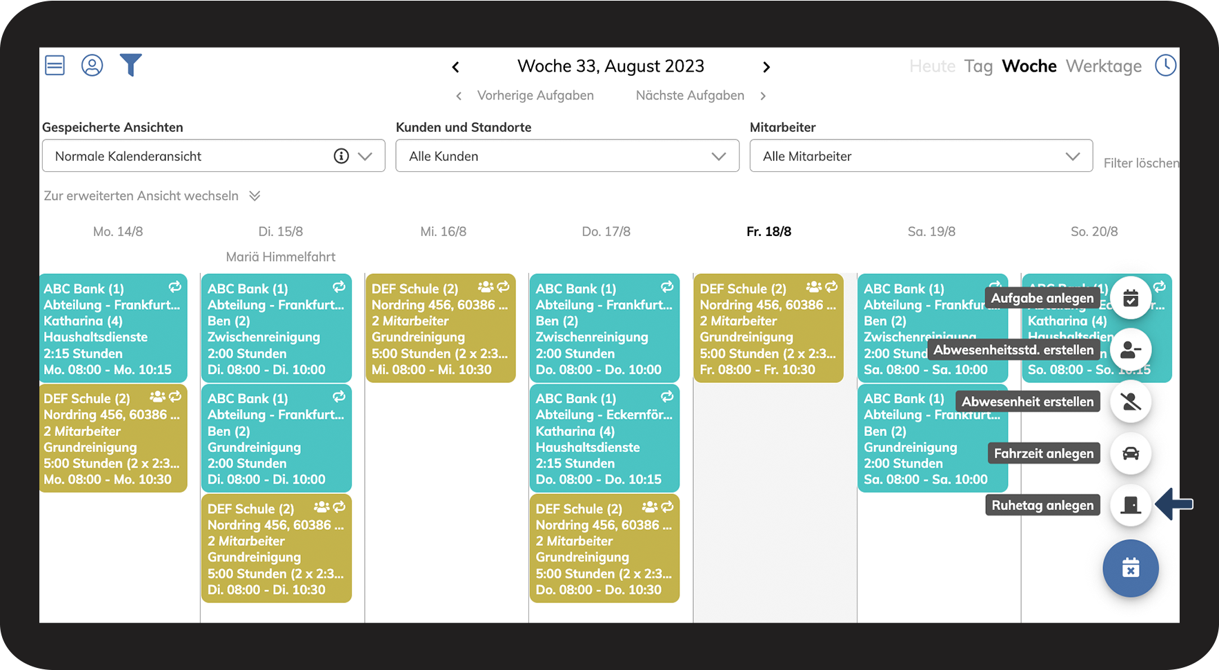This screenshot has height=670, width=1219.
Task: Open the clock icon at top right
Action: [x=1165, y=66]
